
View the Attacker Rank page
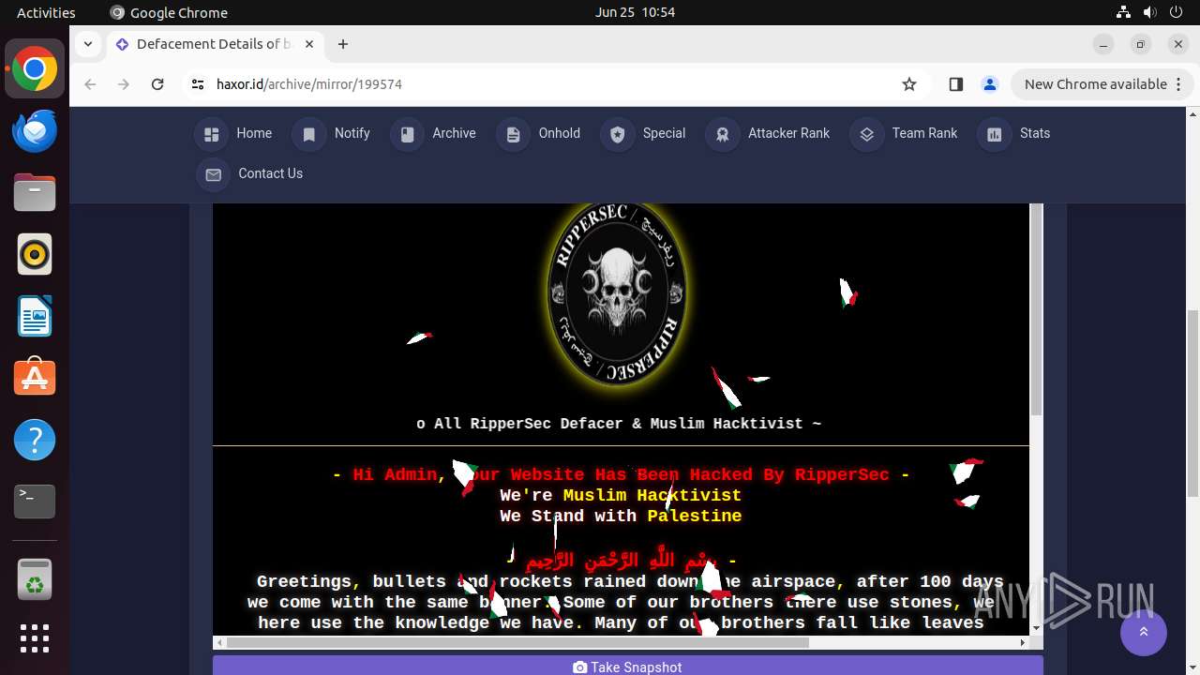(769, 134)
